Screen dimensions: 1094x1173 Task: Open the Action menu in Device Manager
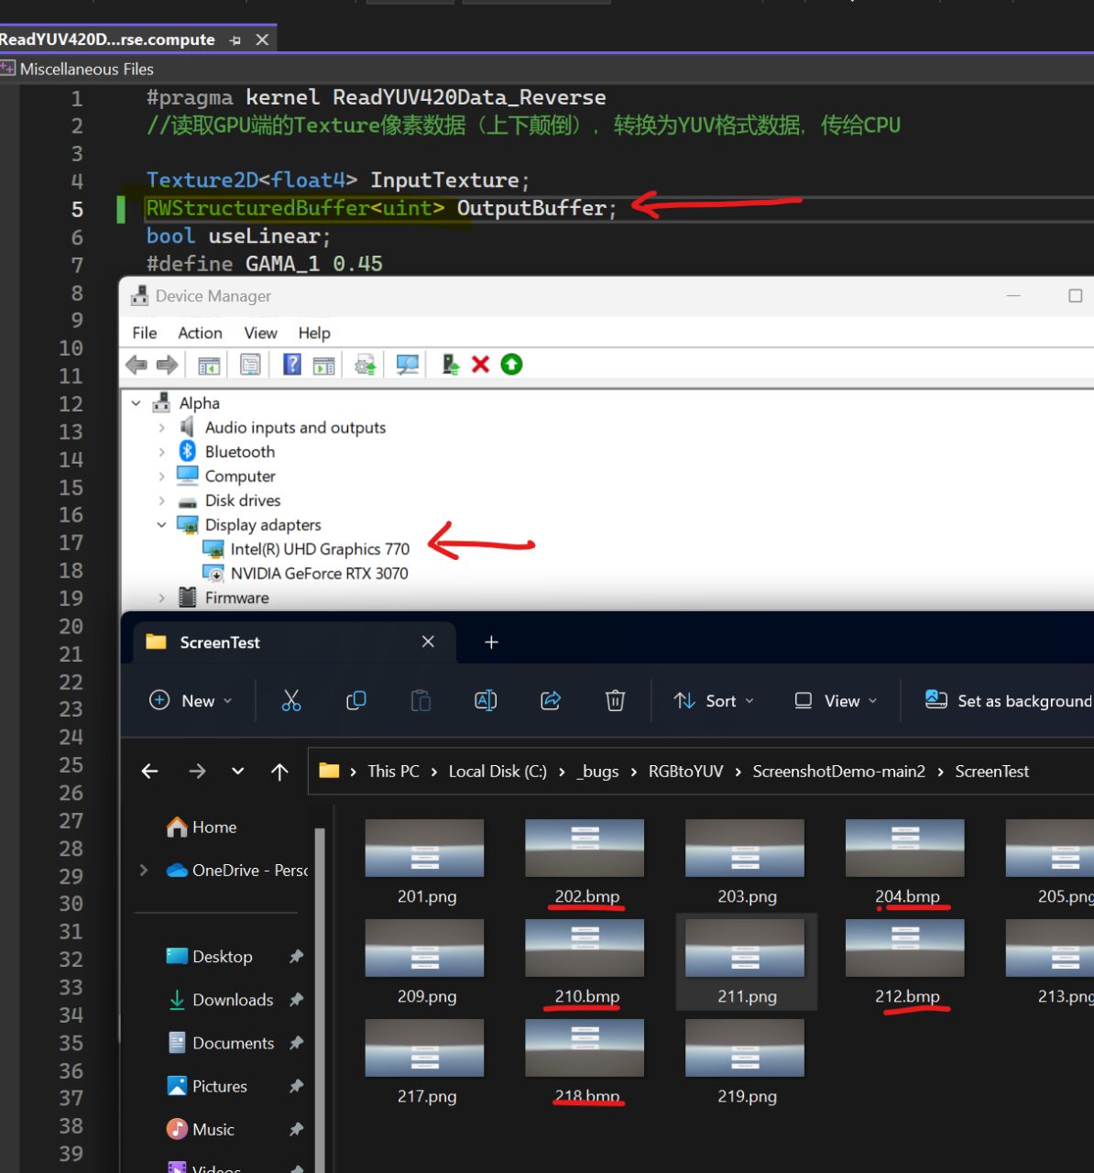tap(200, 333)
